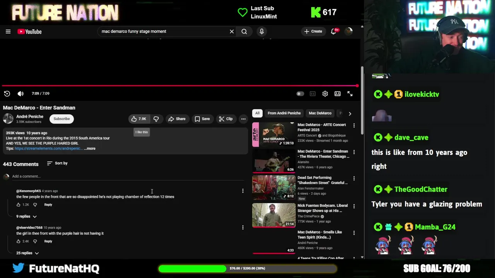Viewport: 495px width, 278px height.
Task: Switch to theater mode
Action: [338, 94]
